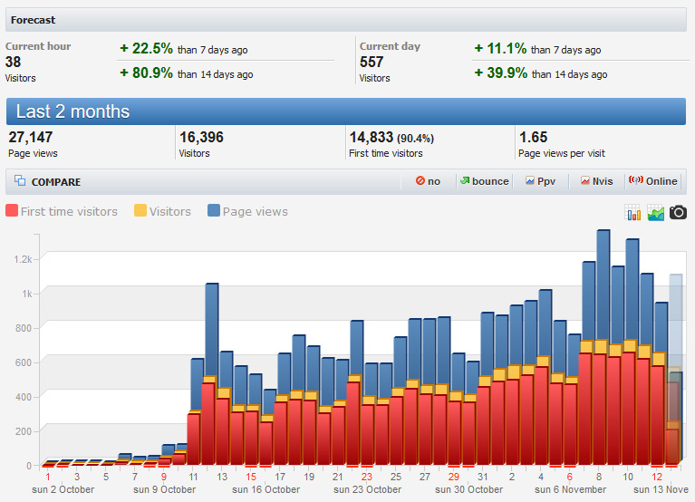Click the Nvis chart icon

pos(585,180)
